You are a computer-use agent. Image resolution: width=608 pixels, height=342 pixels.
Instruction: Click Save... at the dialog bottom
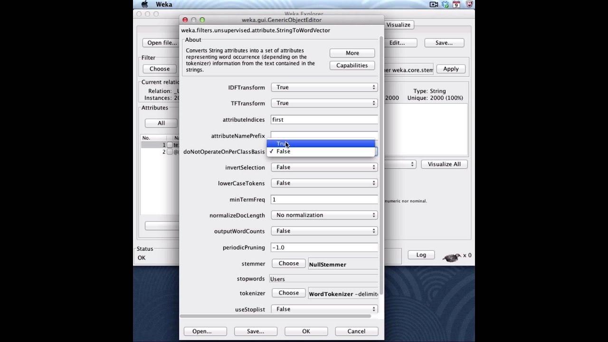256,332
